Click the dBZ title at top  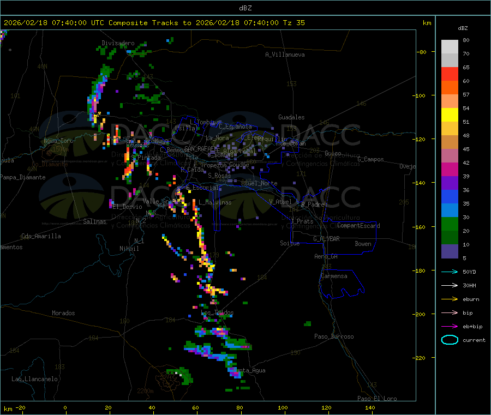coord(245,8)
